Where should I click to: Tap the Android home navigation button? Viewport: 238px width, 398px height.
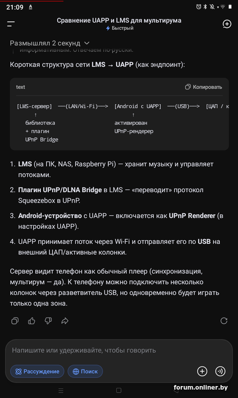click(x=119, y=391)
